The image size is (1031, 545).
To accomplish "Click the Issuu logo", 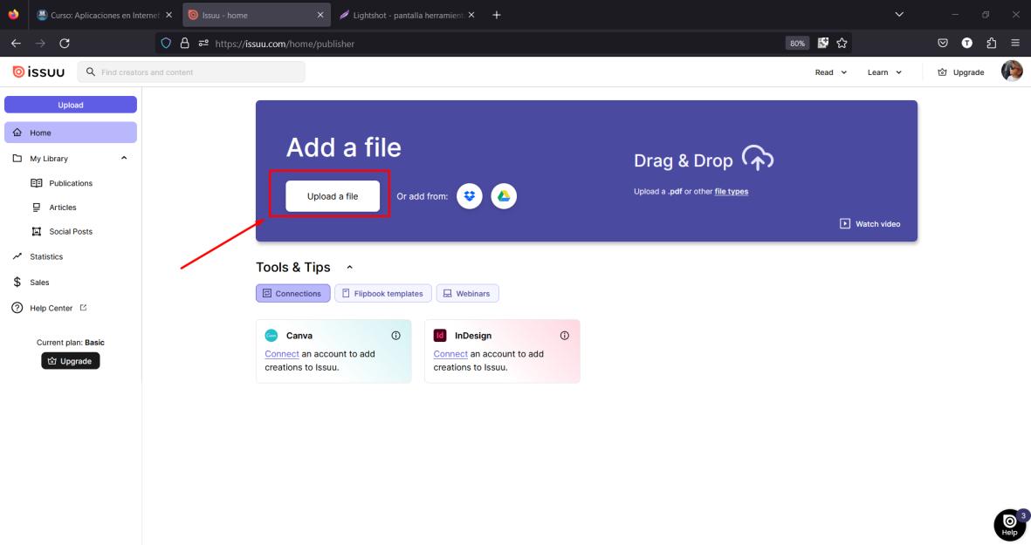I will (38, 72).
